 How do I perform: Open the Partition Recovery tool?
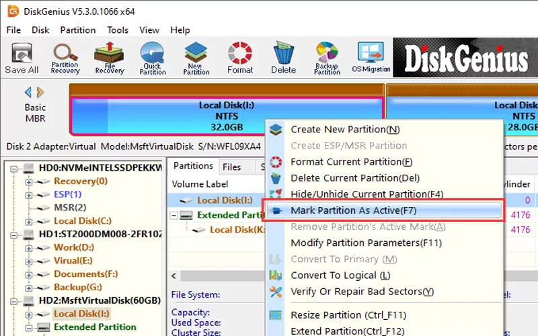[x=65, y=58]
